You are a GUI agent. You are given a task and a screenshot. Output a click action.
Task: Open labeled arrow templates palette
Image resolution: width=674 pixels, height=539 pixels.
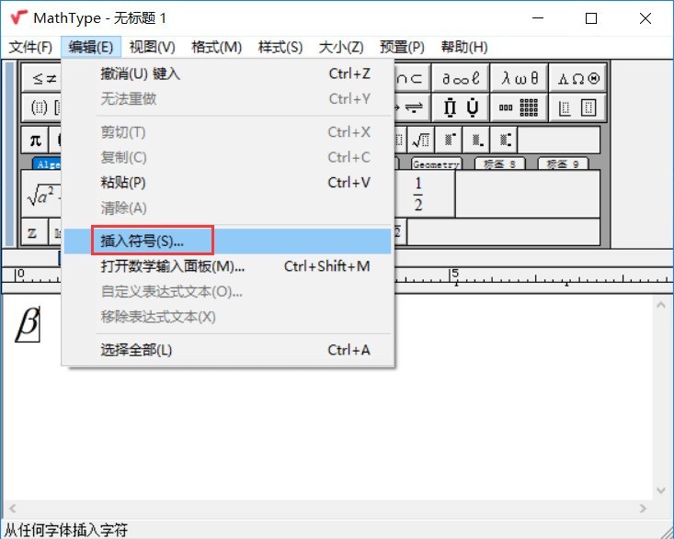coord(411,107)
